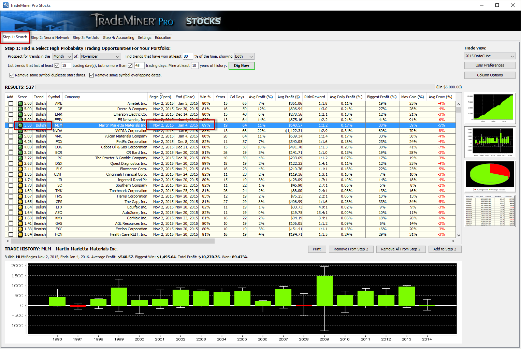The image size is (521, 349).
Task: Check the Add box for Exelon Corporation
Action: [x=11, y=229]
